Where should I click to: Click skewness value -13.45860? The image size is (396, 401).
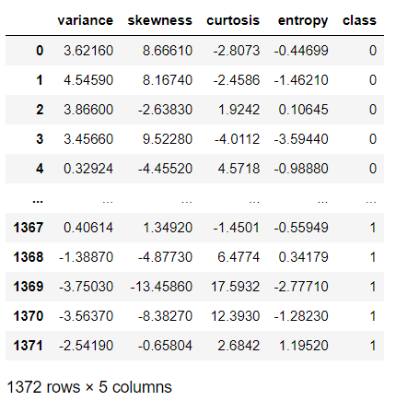(161, 287)
